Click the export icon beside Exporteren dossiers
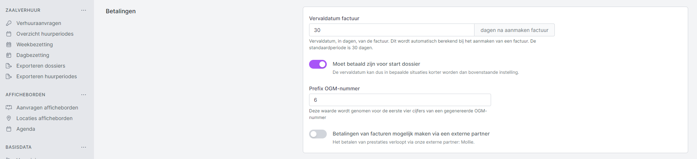Viewport: 697px width, 159px height. point(9,66)
